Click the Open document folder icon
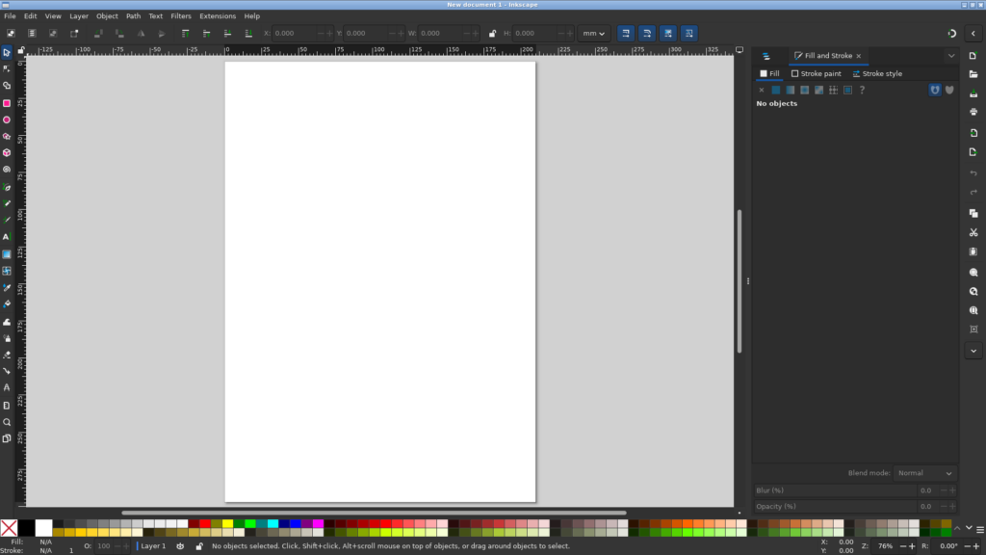Screen dimensions: 986x555 click(x=973, y=74)
